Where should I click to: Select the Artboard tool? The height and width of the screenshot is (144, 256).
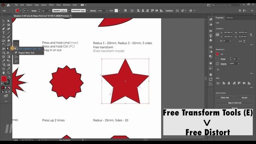(x=4, y=69)
